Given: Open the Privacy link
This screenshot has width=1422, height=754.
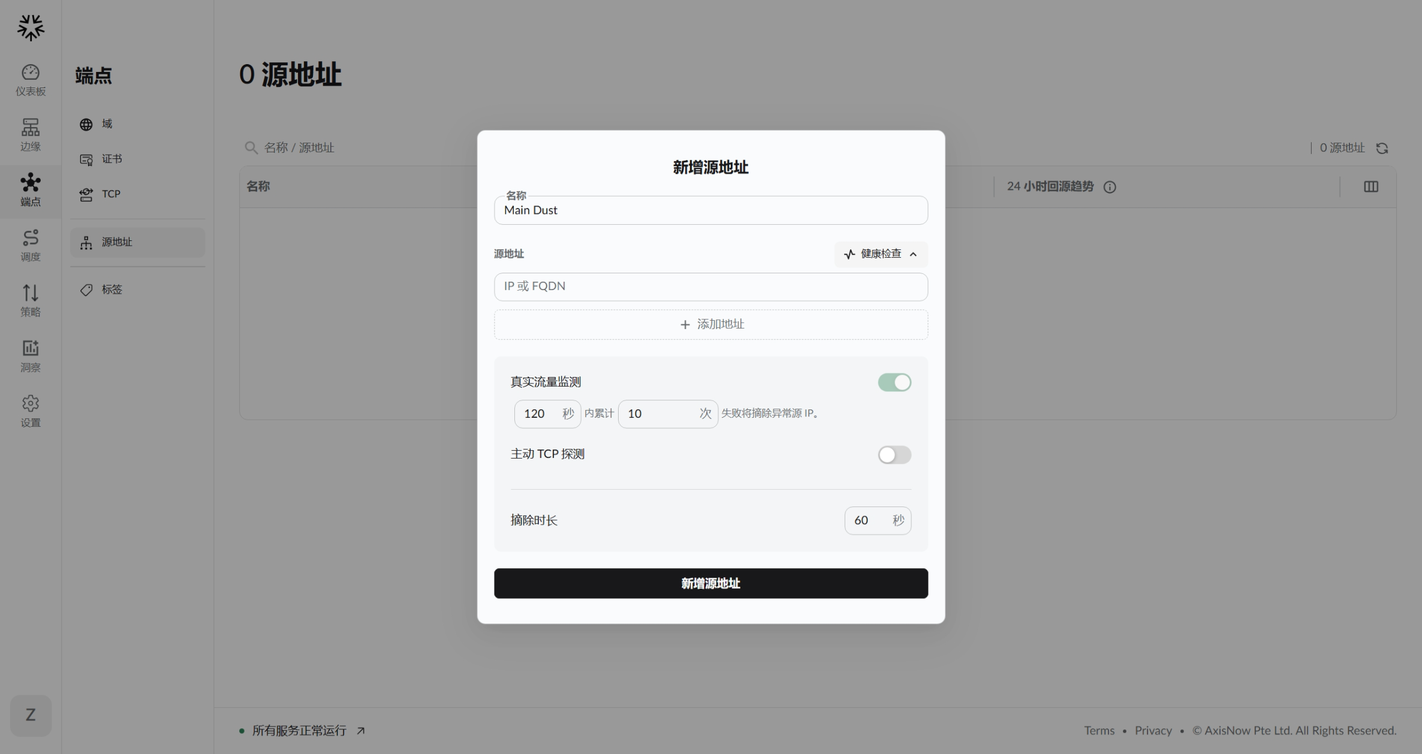Looking at the screenshot, I should pos(1153,731).
